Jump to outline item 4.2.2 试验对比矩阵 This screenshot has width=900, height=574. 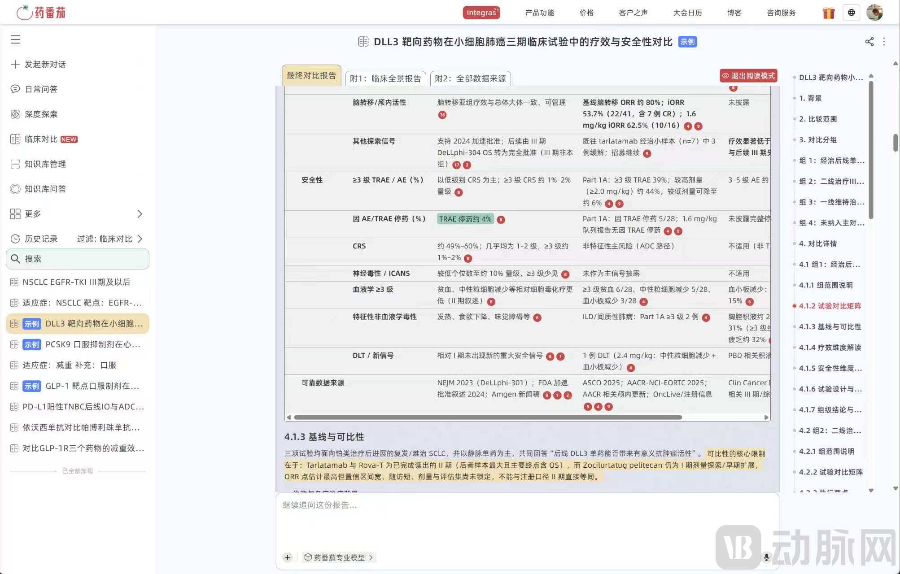[830, 472]
